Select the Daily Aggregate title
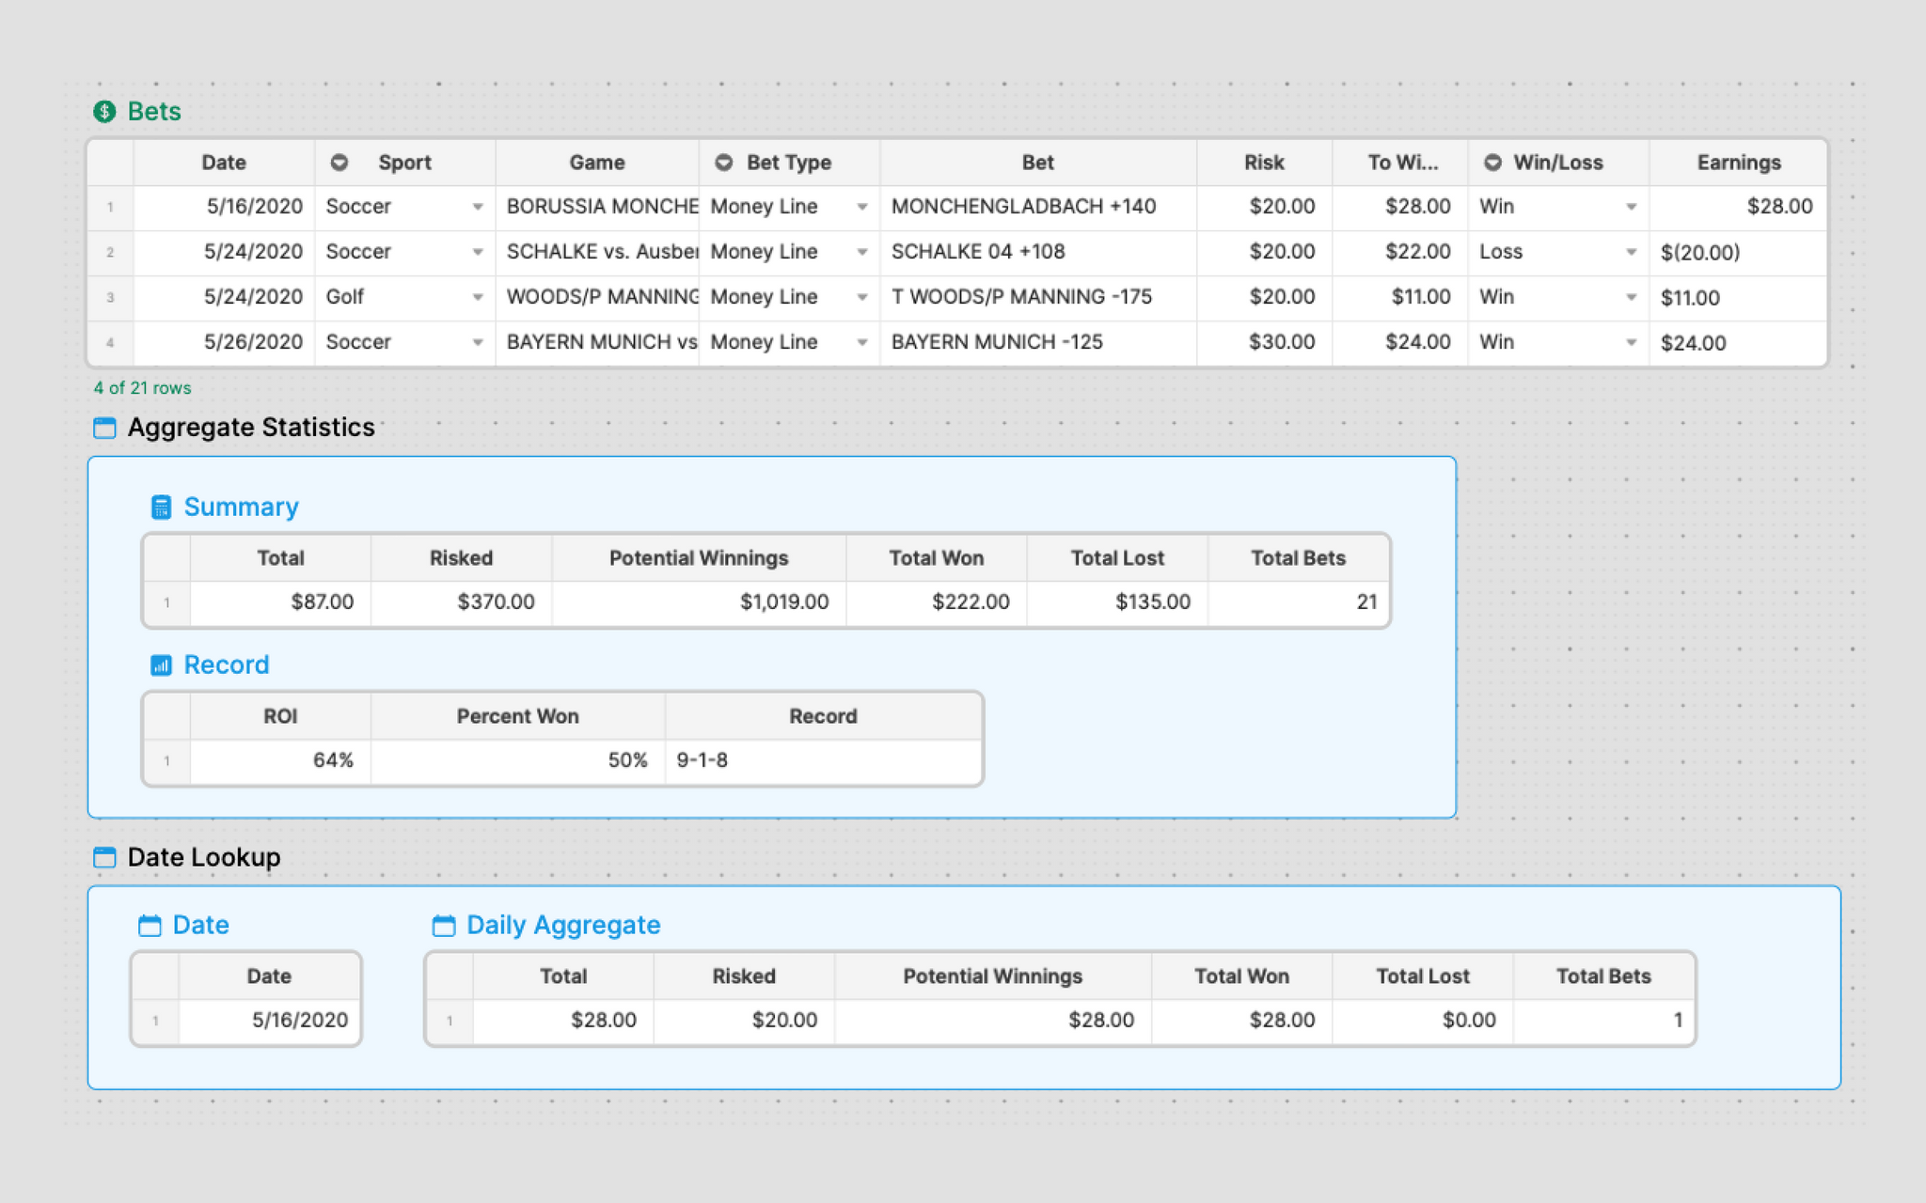 [563, 925]
